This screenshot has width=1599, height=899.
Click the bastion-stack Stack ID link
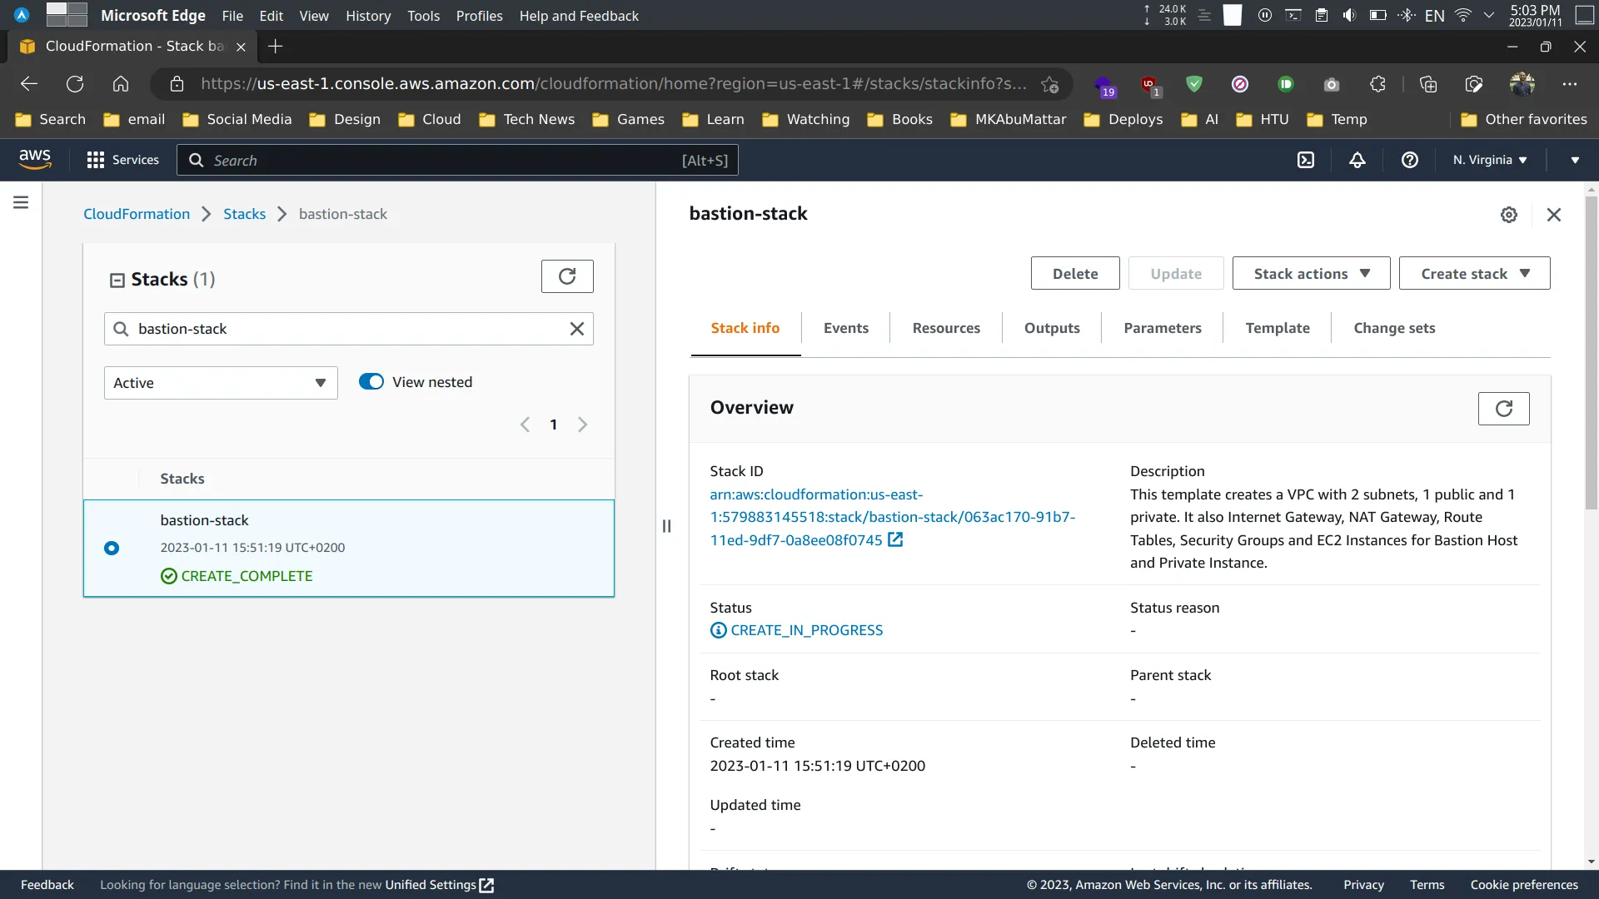tap(892, 516)
